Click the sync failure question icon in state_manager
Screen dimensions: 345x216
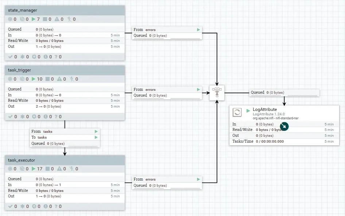(56, 57)
